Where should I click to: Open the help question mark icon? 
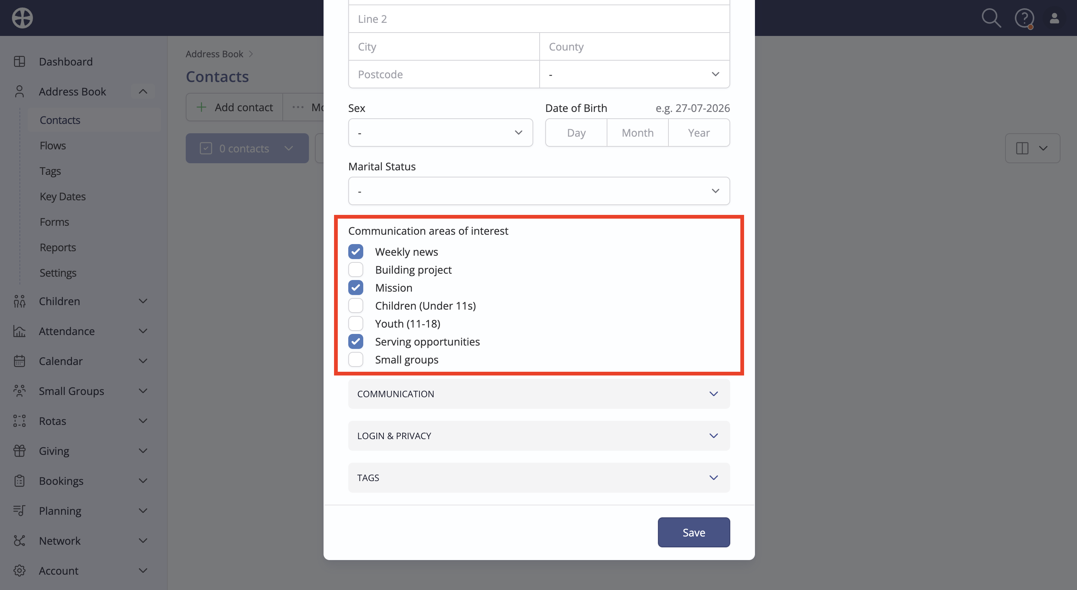[1024, 18]
